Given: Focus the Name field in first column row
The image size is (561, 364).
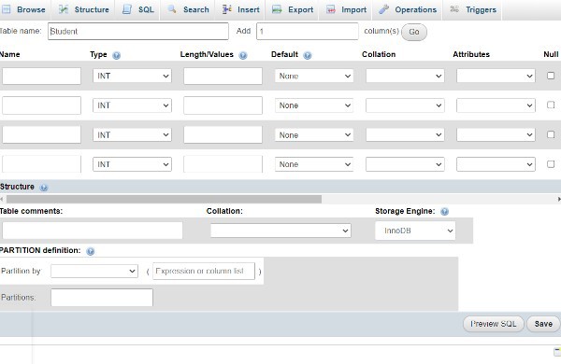Looking at the screenshot, I should coord(41,77).
